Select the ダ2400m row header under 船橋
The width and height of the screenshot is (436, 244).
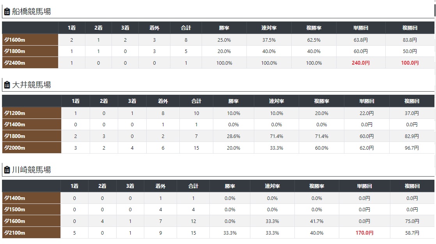click(x=30, y=63)
